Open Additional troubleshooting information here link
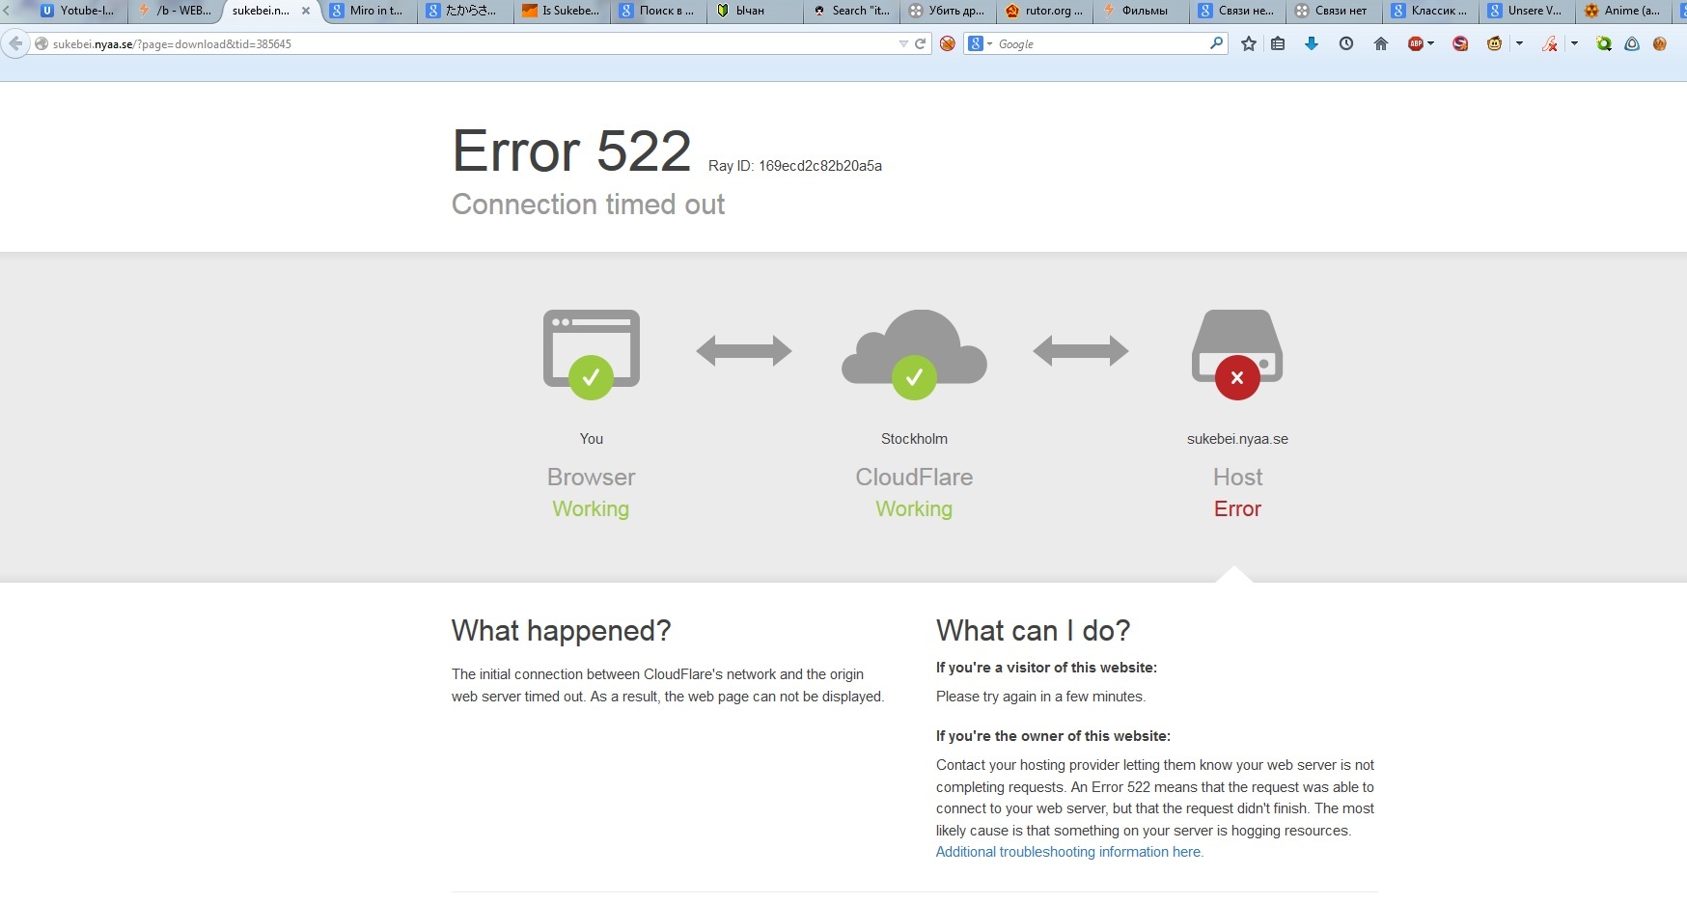Screen dimensions: 1687x903 (x=1069, y=852)
